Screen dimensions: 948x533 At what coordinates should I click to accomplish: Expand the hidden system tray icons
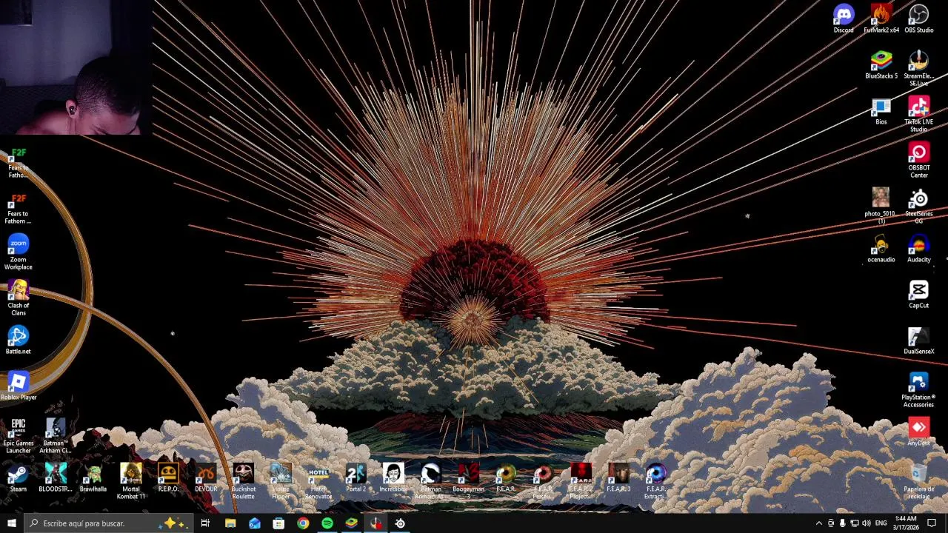point(818,523)
